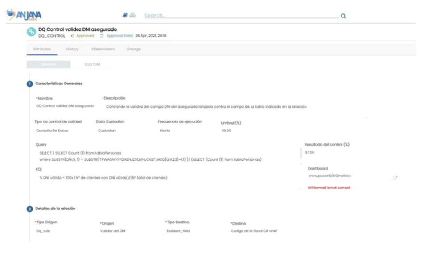Switch to the Attributes tab
The width and height of the screenshot is (437, 268).
42,49
